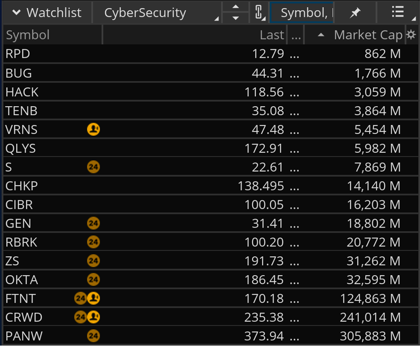
Task: Select the CRWD symbol
Action: [x=24, y=317]
